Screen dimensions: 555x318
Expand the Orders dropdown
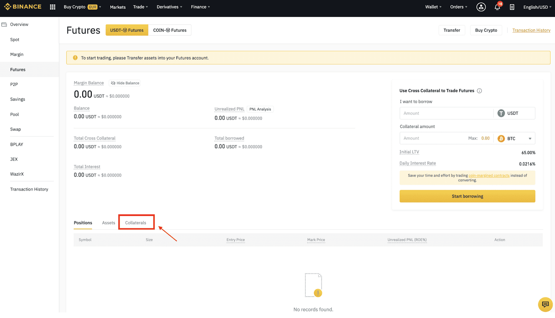459,7
